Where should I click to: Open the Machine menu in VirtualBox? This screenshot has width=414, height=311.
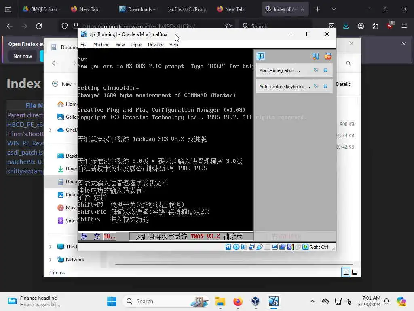click(x=101, y=45)
